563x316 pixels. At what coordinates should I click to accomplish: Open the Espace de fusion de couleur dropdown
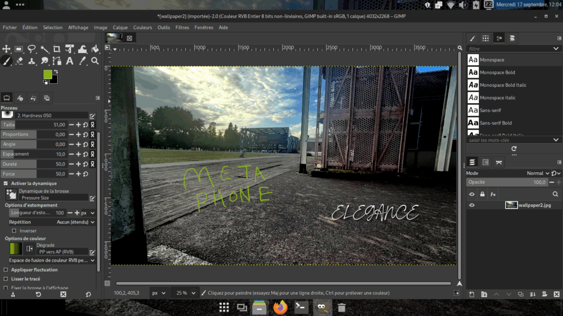(x=52, y=261)
